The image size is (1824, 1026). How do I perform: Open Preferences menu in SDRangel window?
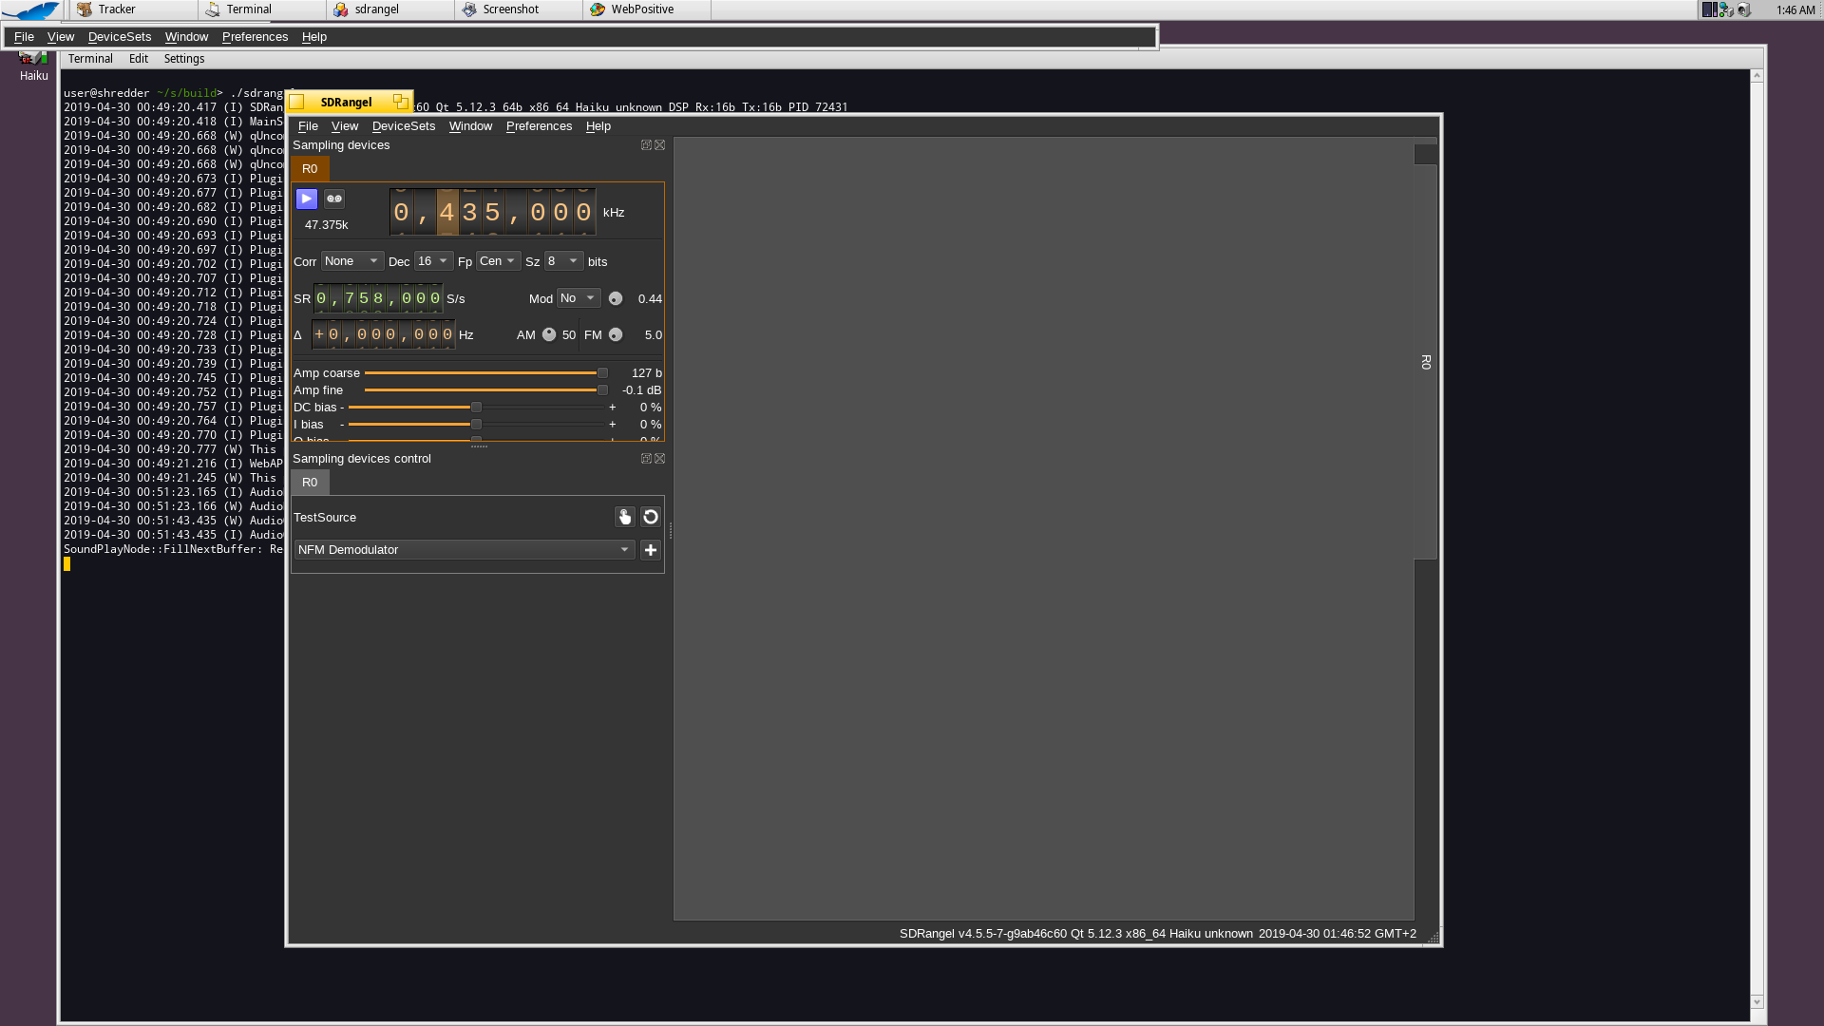coord(539,126)
